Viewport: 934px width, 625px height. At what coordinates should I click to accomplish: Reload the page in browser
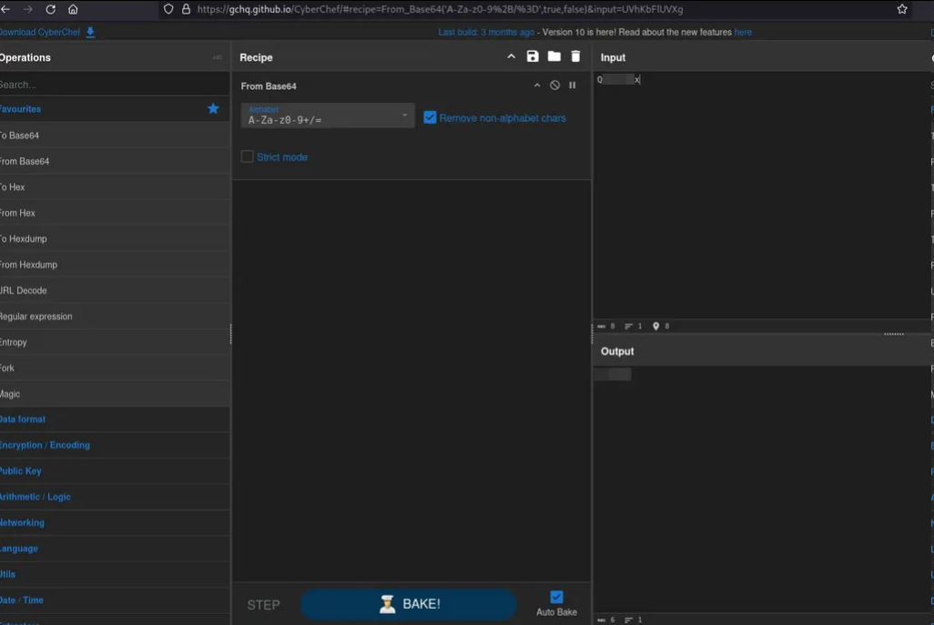coord(50,9)
